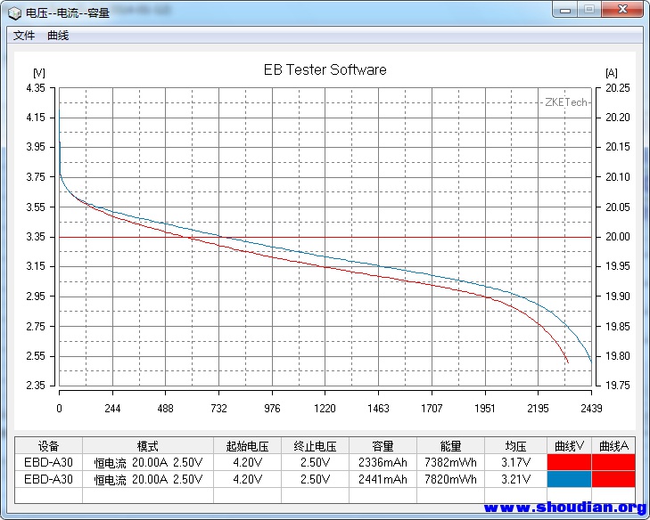Click the 容量 column header
The width and height of the screenshot is (650, 520).
pyautogui.click(x=383, y=446)
